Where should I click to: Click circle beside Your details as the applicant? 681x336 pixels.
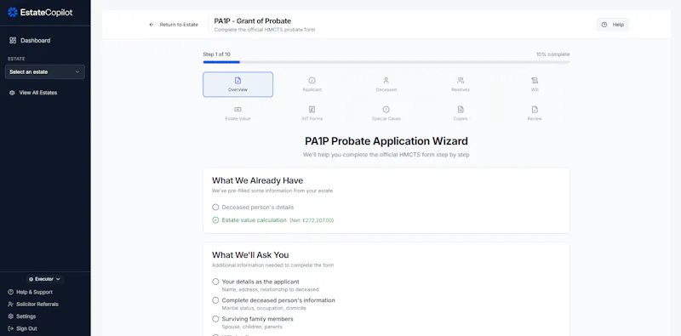215,282
